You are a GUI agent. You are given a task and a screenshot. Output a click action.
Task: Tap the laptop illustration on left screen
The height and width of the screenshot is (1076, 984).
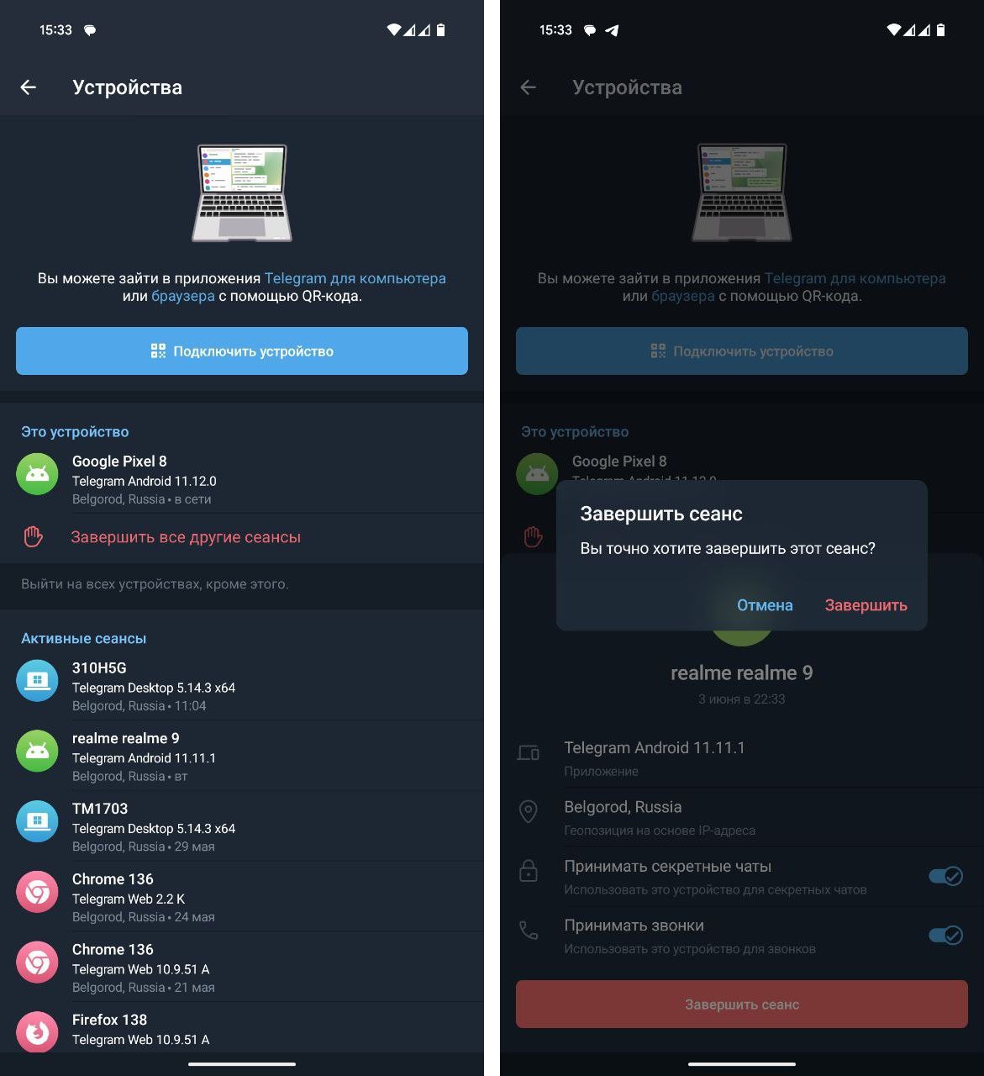242,193
